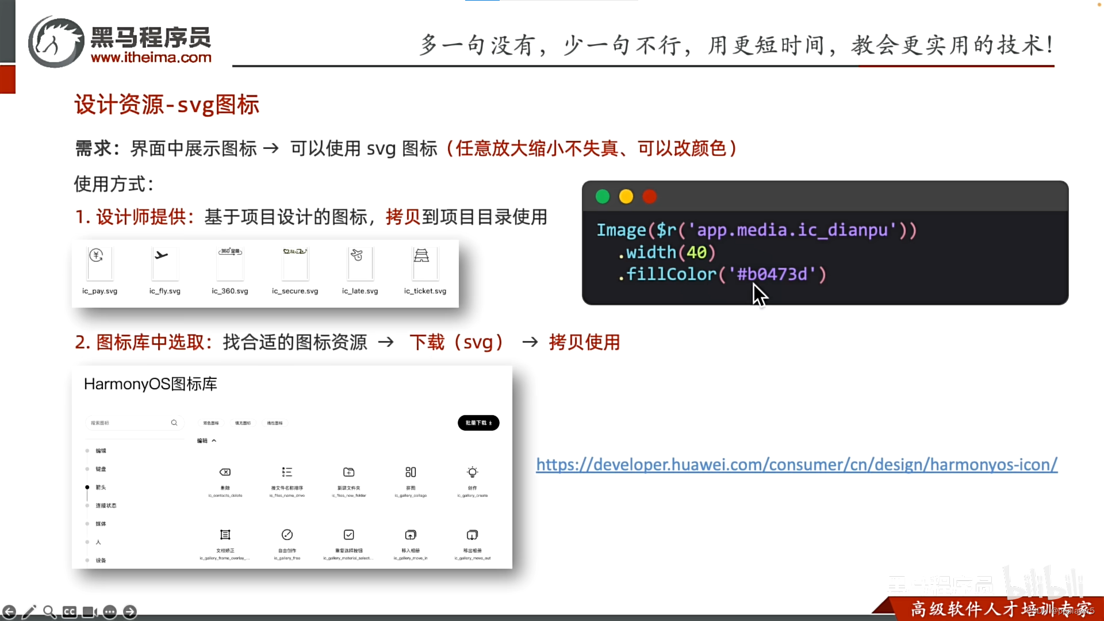Image resolution: width=1104 pixels, height=621 pixels.
Task: Click the magnifier zoom icon
Action: click(x=49, y=612)
